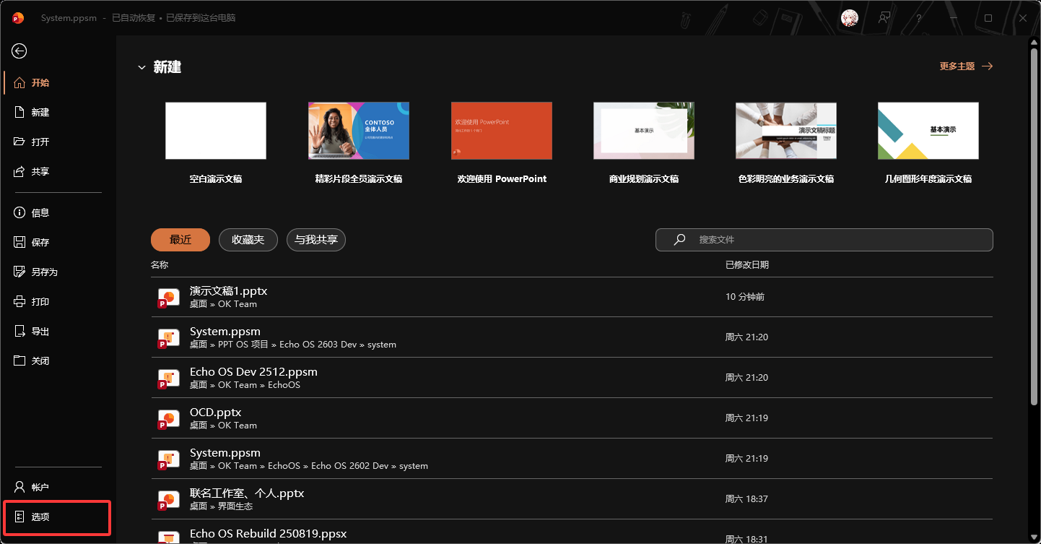Click the back arrow icon

coord(19,51)
